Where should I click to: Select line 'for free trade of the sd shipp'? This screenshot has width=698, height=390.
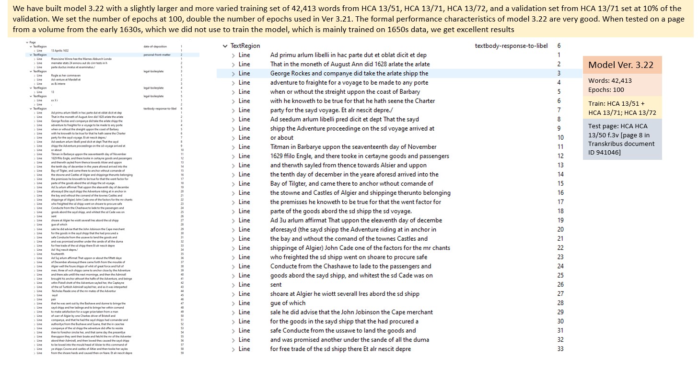(x=340, y=349)
